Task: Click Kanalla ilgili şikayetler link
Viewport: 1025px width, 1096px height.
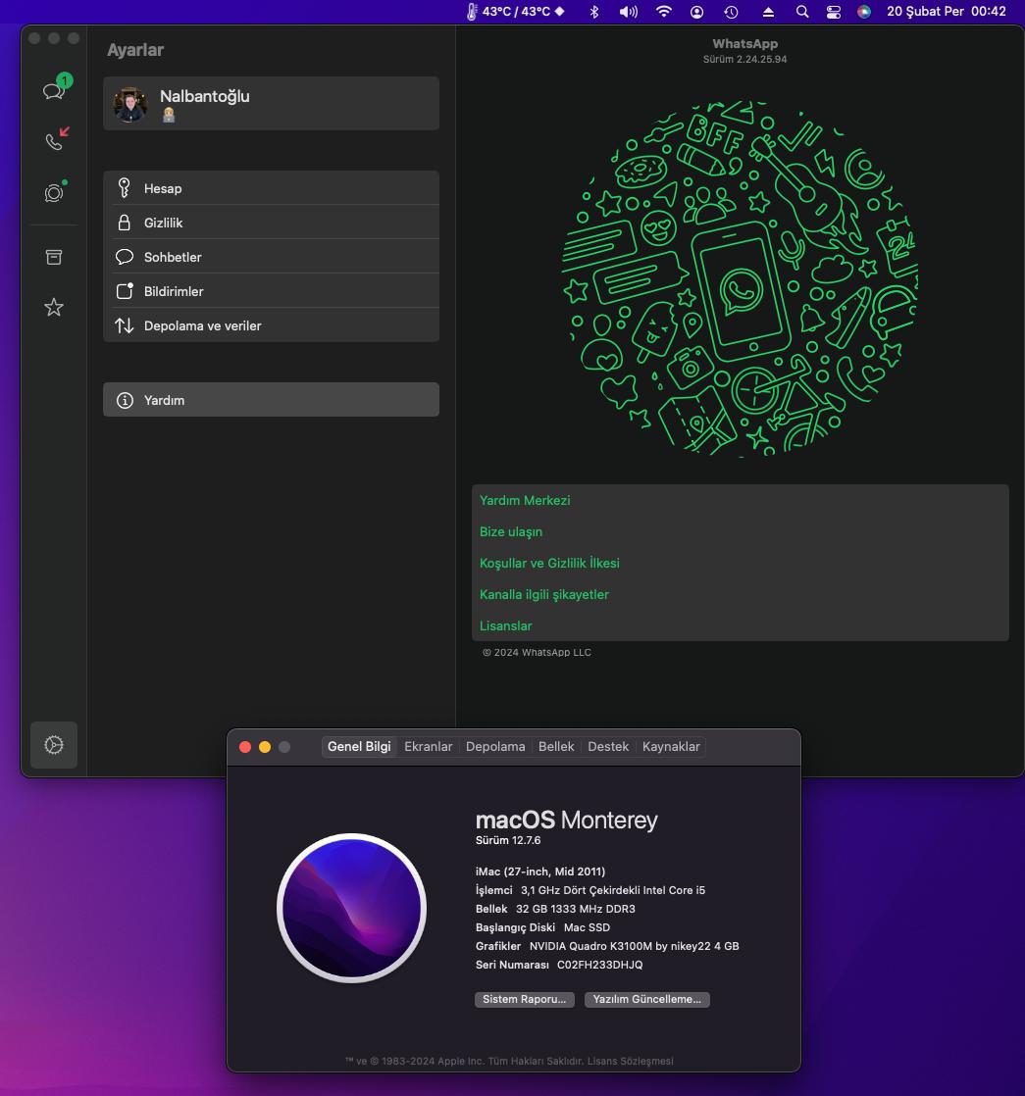Action: tap(543, 594)
